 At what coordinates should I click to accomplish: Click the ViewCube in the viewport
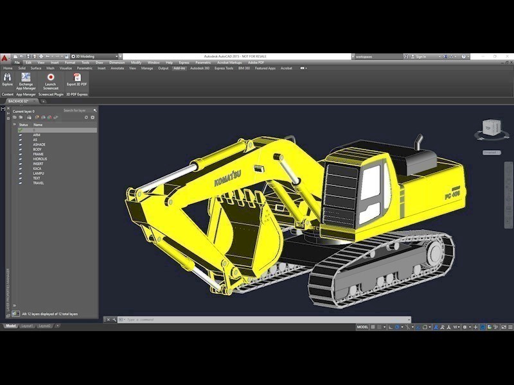(492, 129)
